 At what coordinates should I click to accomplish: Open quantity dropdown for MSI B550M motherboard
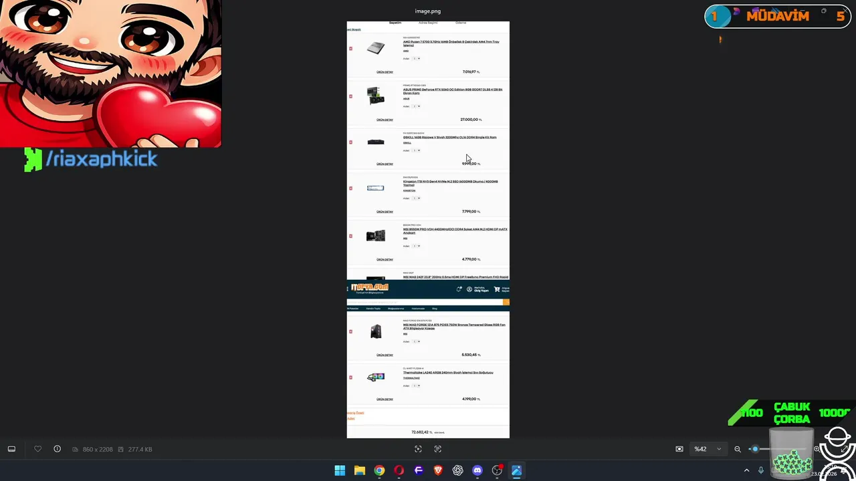tap(416, 246)
